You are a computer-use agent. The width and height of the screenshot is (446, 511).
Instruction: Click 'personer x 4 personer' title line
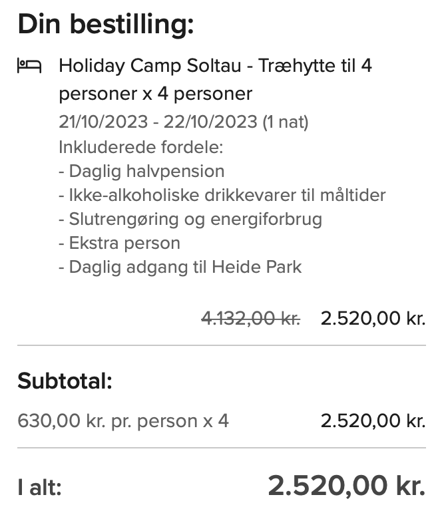tap(156, 94)
